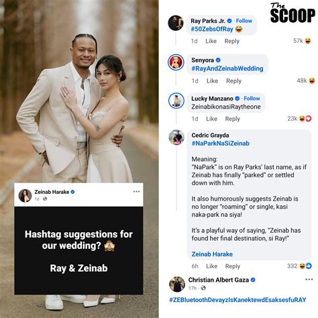The width and height of the screenshot is (318, 318).
Task: Follow Ray Parks Jr.
Action: (244, 21)
